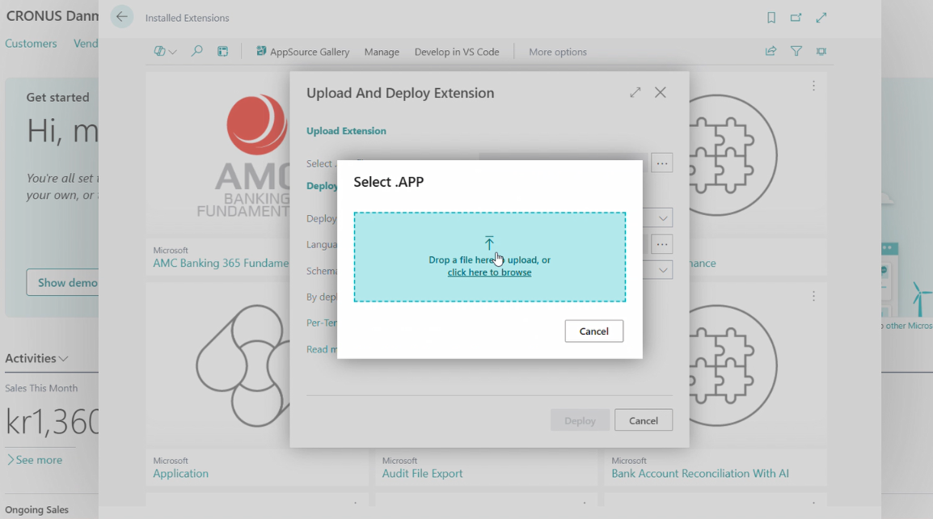The image size is (933, 519).
Task: Click the 'click here to browse' link
Action: [x=489, y=272]
